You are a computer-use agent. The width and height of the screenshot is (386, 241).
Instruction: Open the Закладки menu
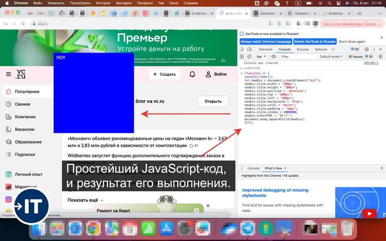coord(124,3)
